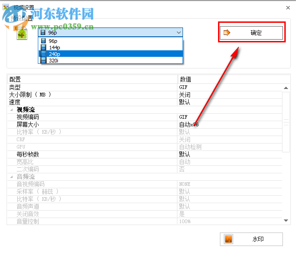Click the GIF tree format icon

point(21,33)
